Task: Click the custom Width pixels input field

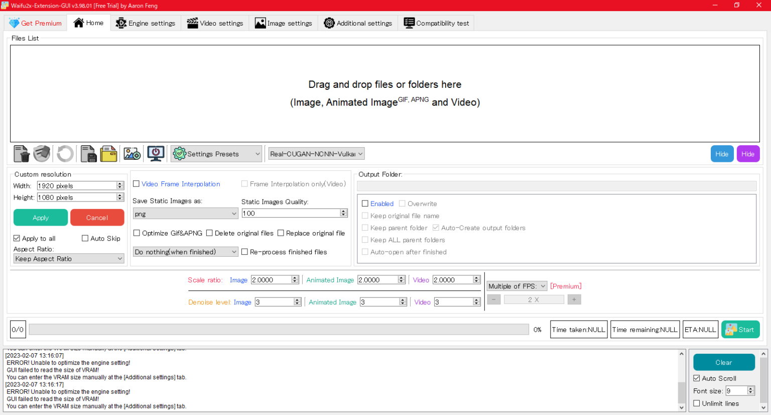Action: [77, 186]
